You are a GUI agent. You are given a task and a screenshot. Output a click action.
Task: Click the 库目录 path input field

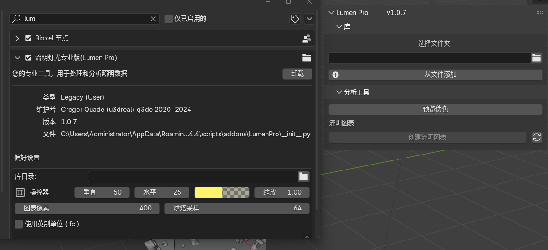coord(193,176)
